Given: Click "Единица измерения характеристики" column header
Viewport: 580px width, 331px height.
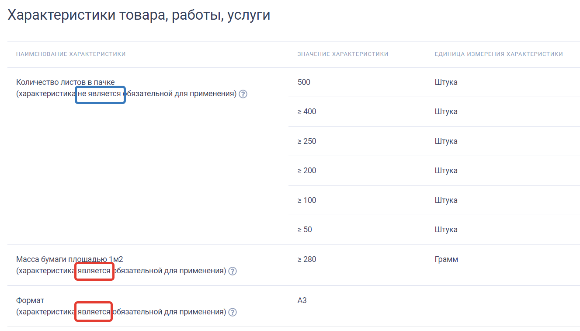Looking at the screenshot, I should coord(498,54).
